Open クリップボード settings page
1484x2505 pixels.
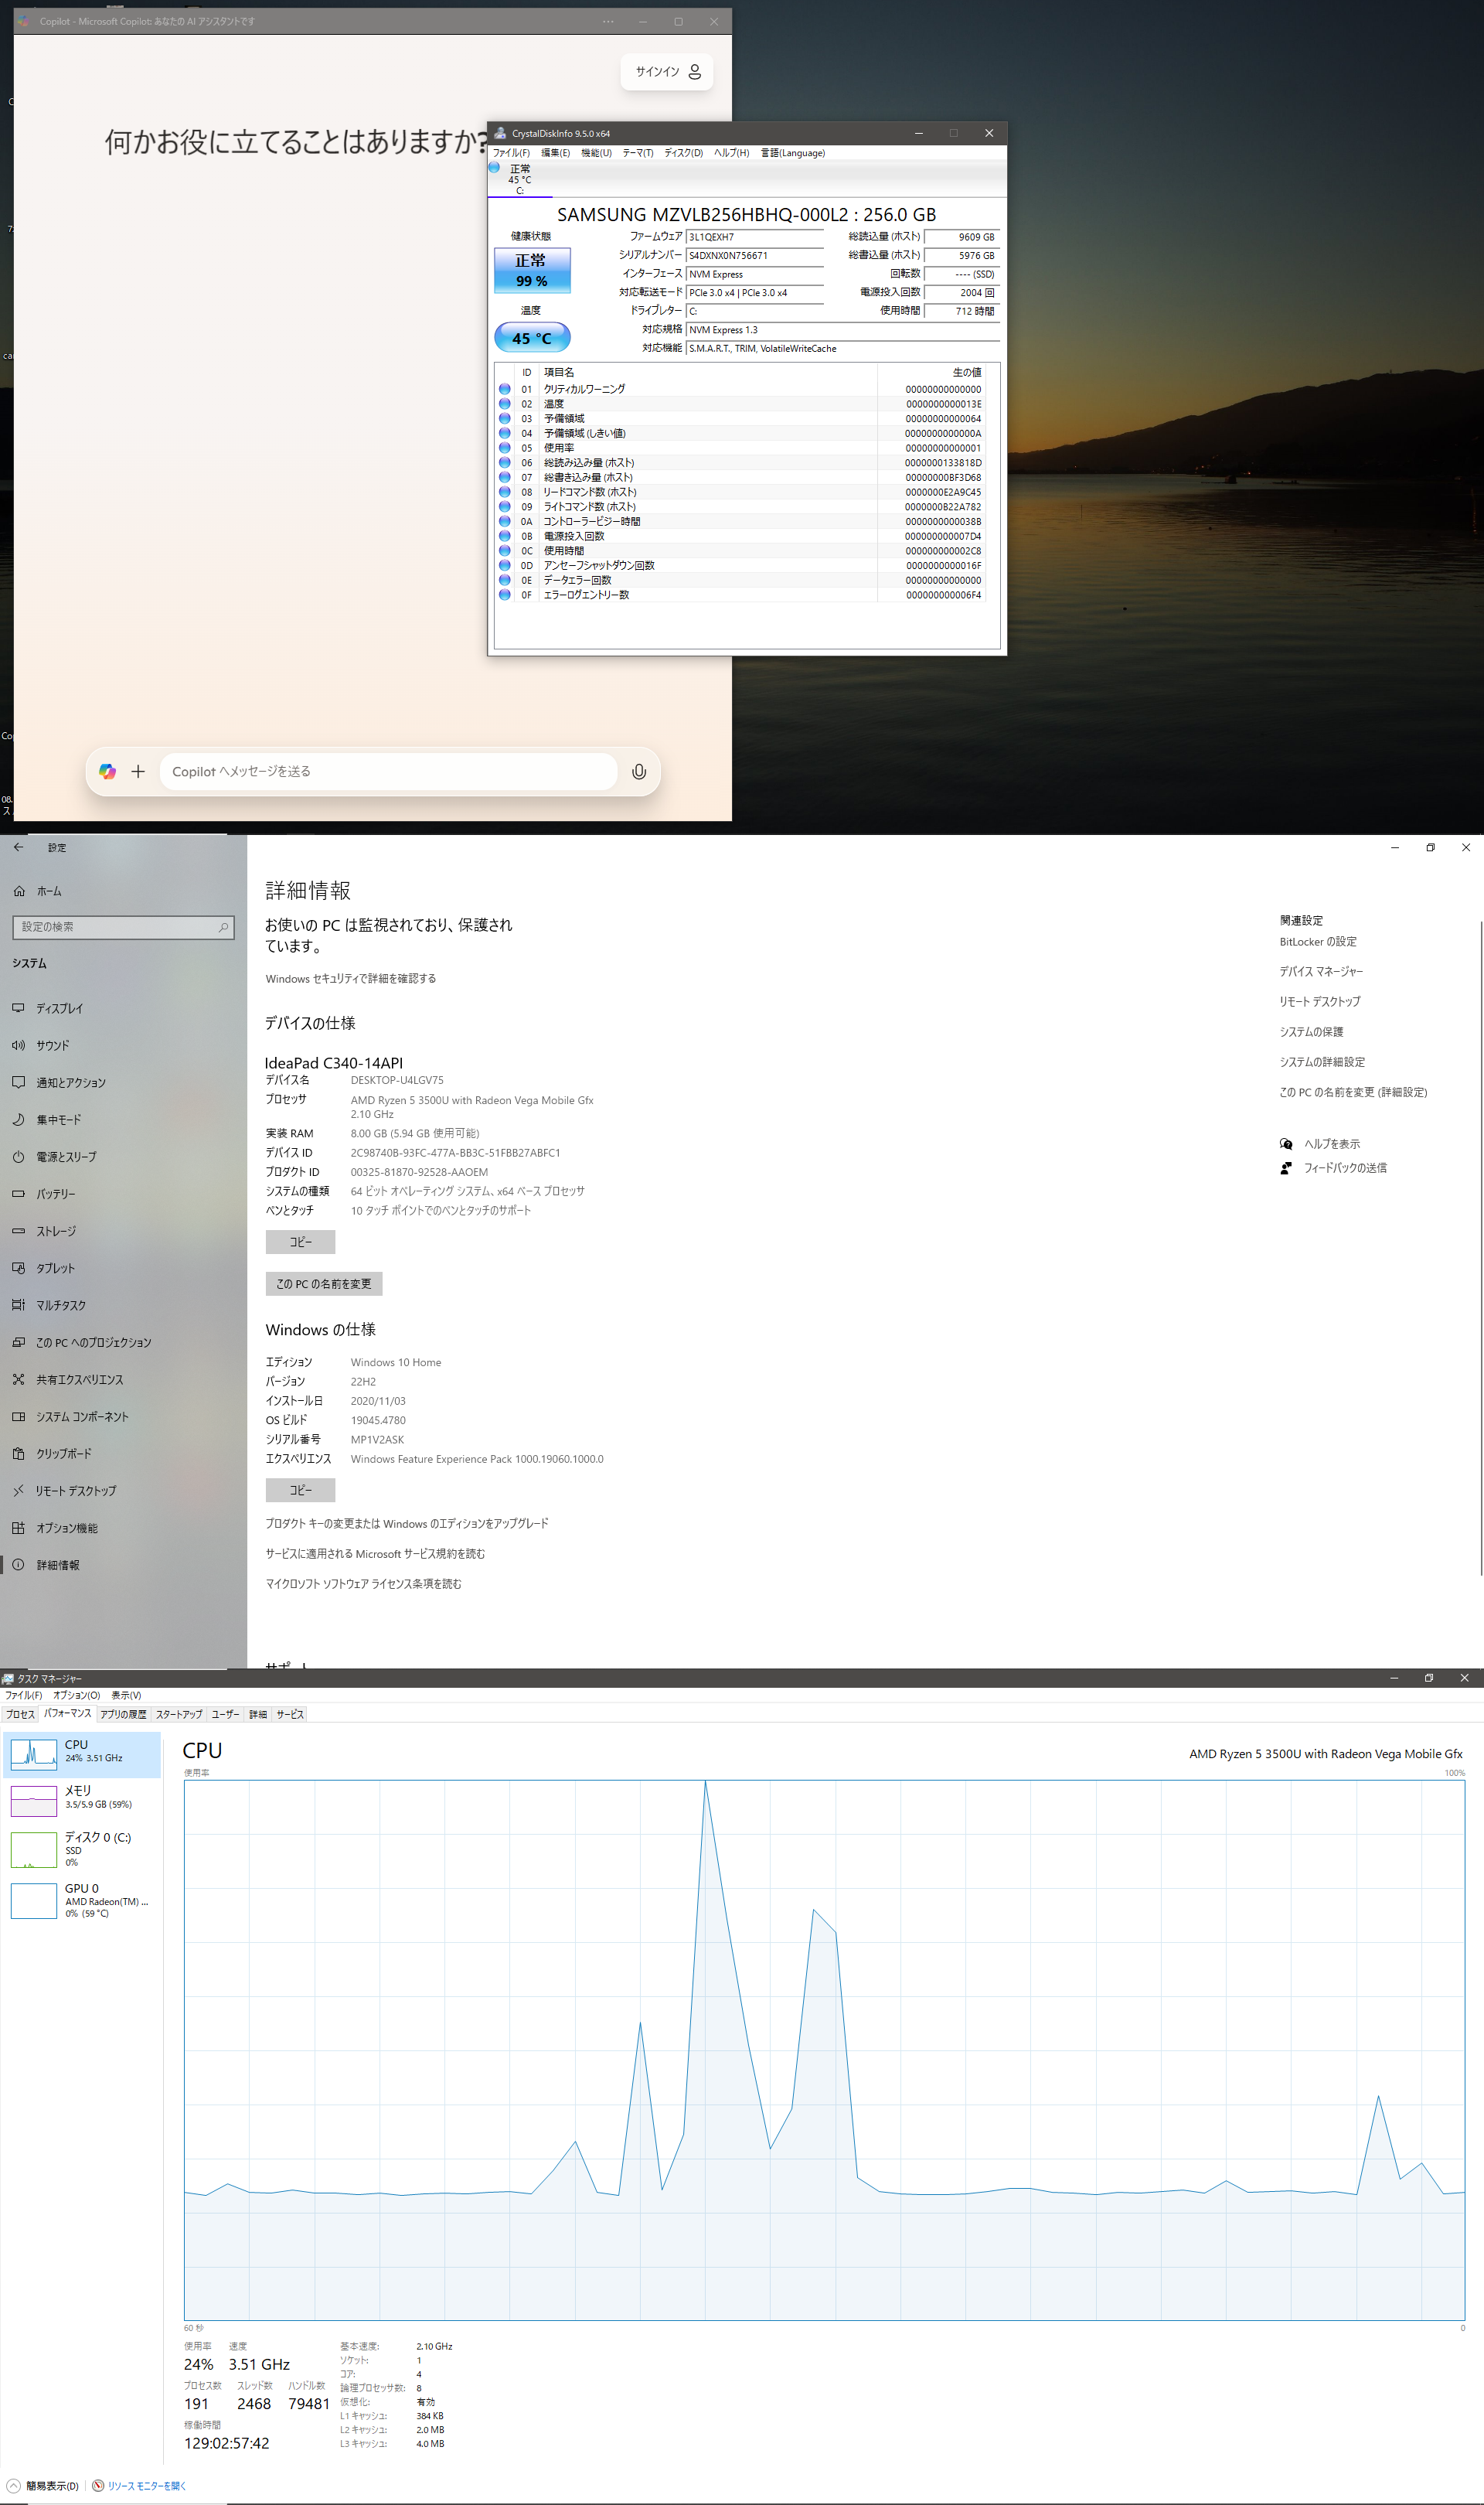(123, 1454)
